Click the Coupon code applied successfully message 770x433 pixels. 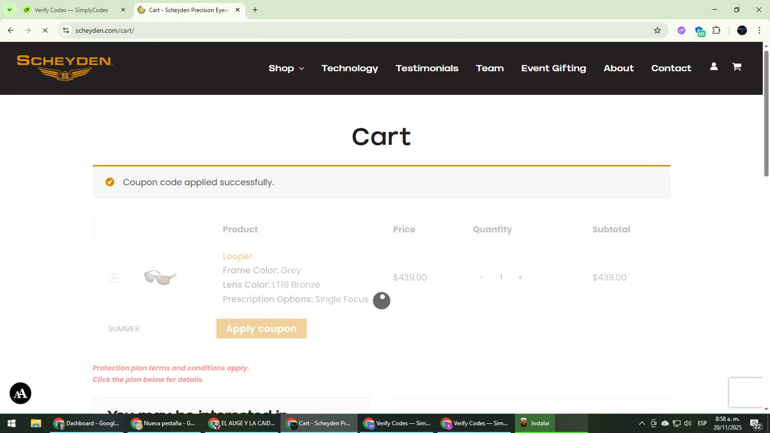[198, 182]
